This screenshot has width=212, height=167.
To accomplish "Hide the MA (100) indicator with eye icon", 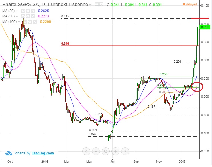I will click(25, 22).
